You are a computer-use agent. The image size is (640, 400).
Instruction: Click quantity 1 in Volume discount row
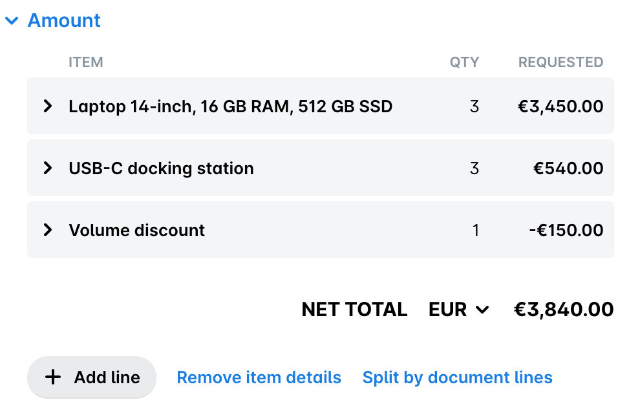pos(476,230)
